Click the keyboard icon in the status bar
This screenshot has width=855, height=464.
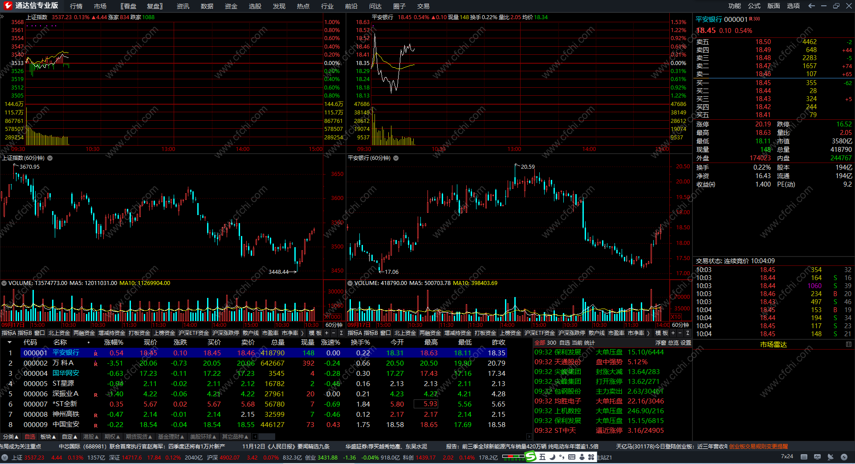(804, 457)
